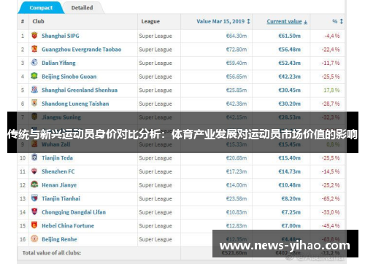Image resolution: width=365 pixels, height=264 pixels.
Task: Open the Tianjin Teda club link
Action: point(57,158)
